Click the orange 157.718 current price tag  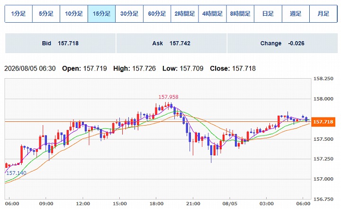323,122
